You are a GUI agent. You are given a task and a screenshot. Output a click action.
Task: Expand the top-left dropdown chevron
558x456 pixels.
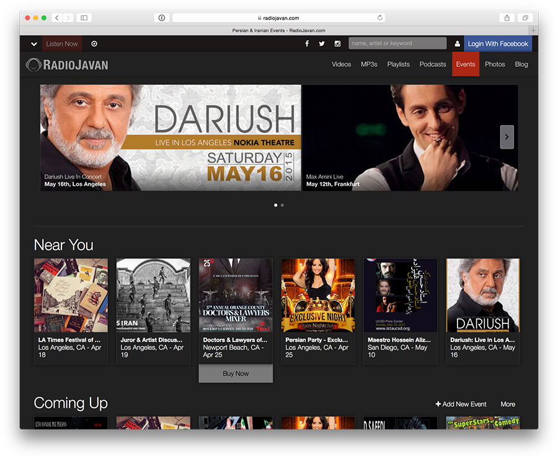click(x=34, y=44)
